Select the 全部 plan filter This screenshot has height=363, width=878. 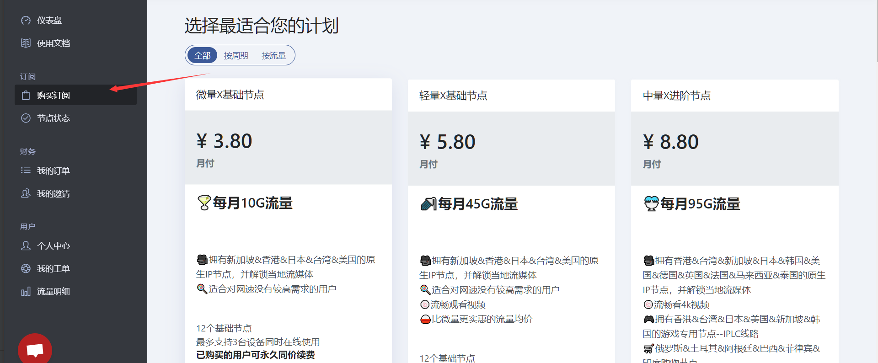pyautogui.click(x=202, y=56)
